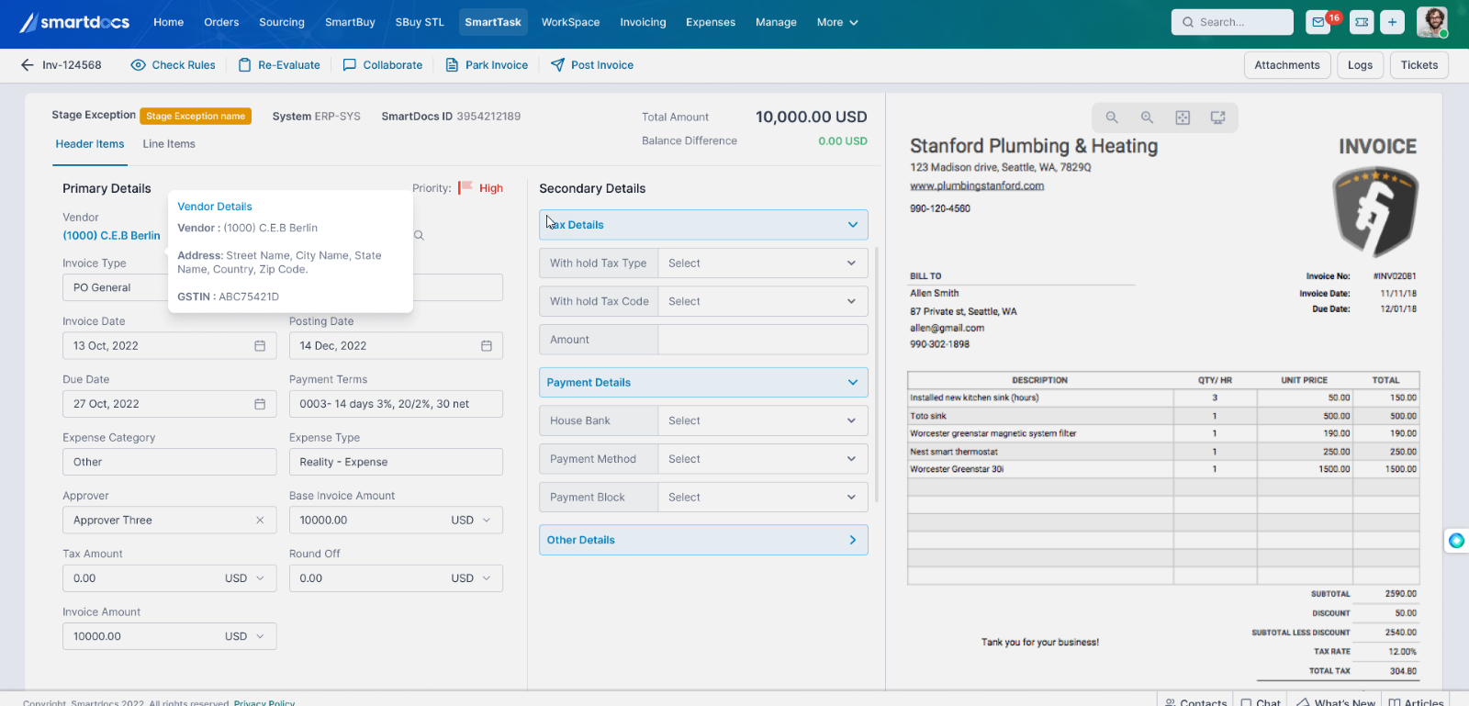
Task: Fit invoice preview to screen
Action: (1183, 118)
